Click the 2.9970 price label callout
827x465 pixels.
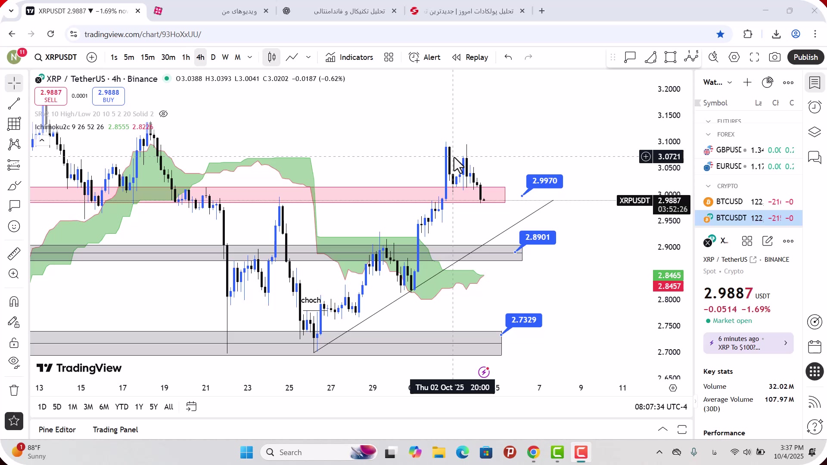tap(545, 181)
